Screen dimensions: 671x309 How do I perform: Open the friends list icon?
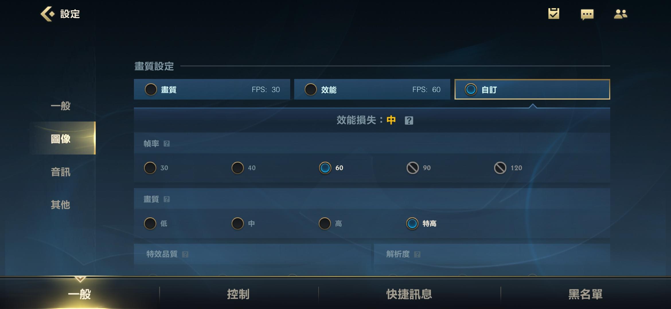click(621, 14)
